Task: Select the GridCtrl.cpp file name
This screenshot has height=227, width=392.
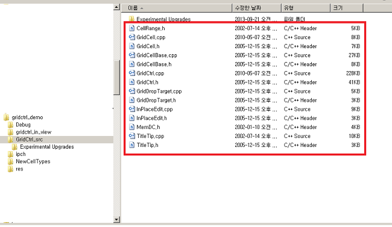Action: click(150, 73)
